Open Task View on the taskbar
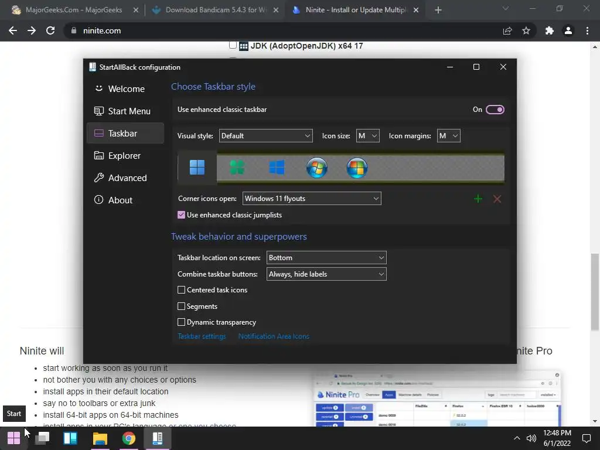Viewport: 600px width, 450px height. point(42,438)
